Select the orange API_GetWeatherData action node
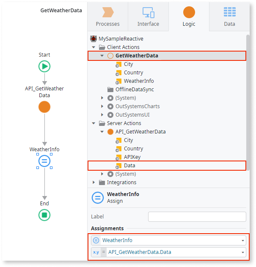256x267 pixels. coord(44,107)
